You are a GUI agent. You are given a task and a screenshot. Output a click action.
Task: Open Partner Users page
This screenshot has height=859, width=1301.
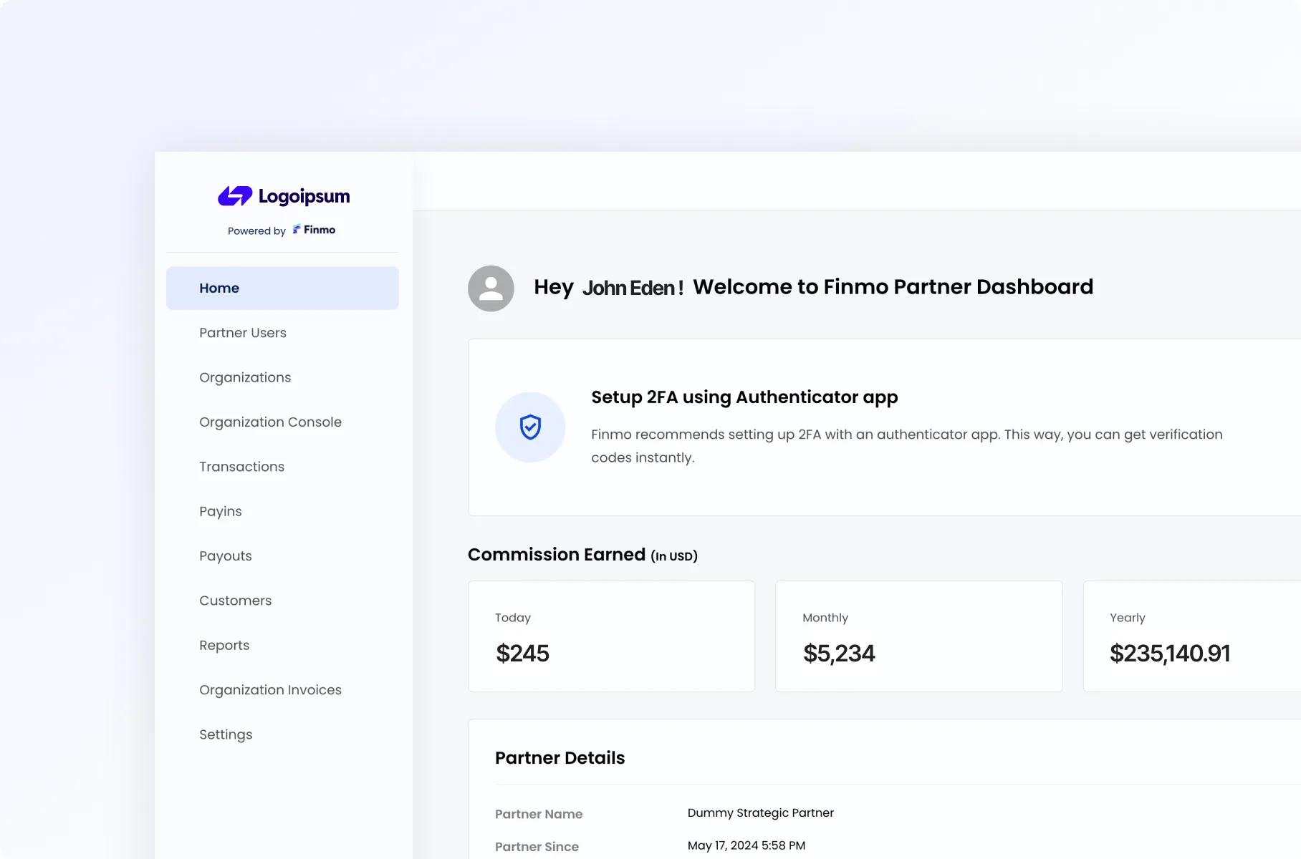click(243, 333)
